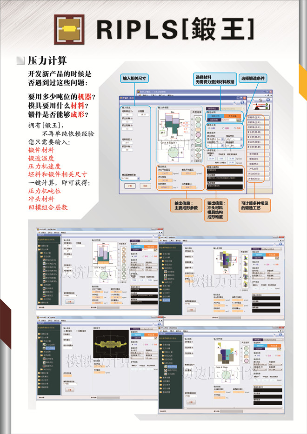Open 加热温度 dropdown in top dialog
The image size is (307, 434).
click(215, 145)
